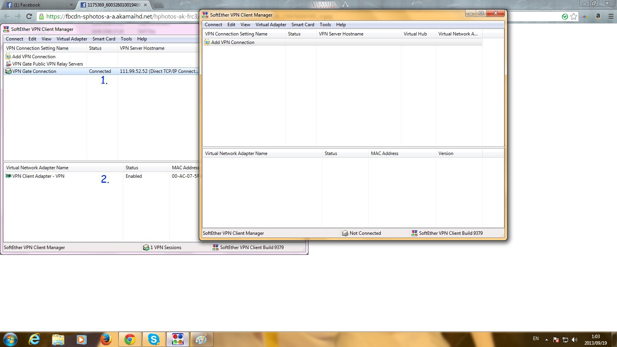Open the Smart Card menu in the front window

point(303,25)
